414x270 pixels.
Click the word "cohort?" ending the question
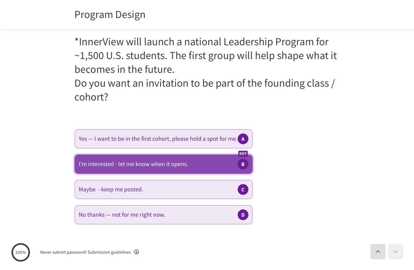[91, 97]
